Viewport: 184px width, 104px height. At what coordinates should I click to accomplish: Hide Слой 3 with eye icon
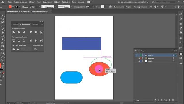tap(136, 55)
